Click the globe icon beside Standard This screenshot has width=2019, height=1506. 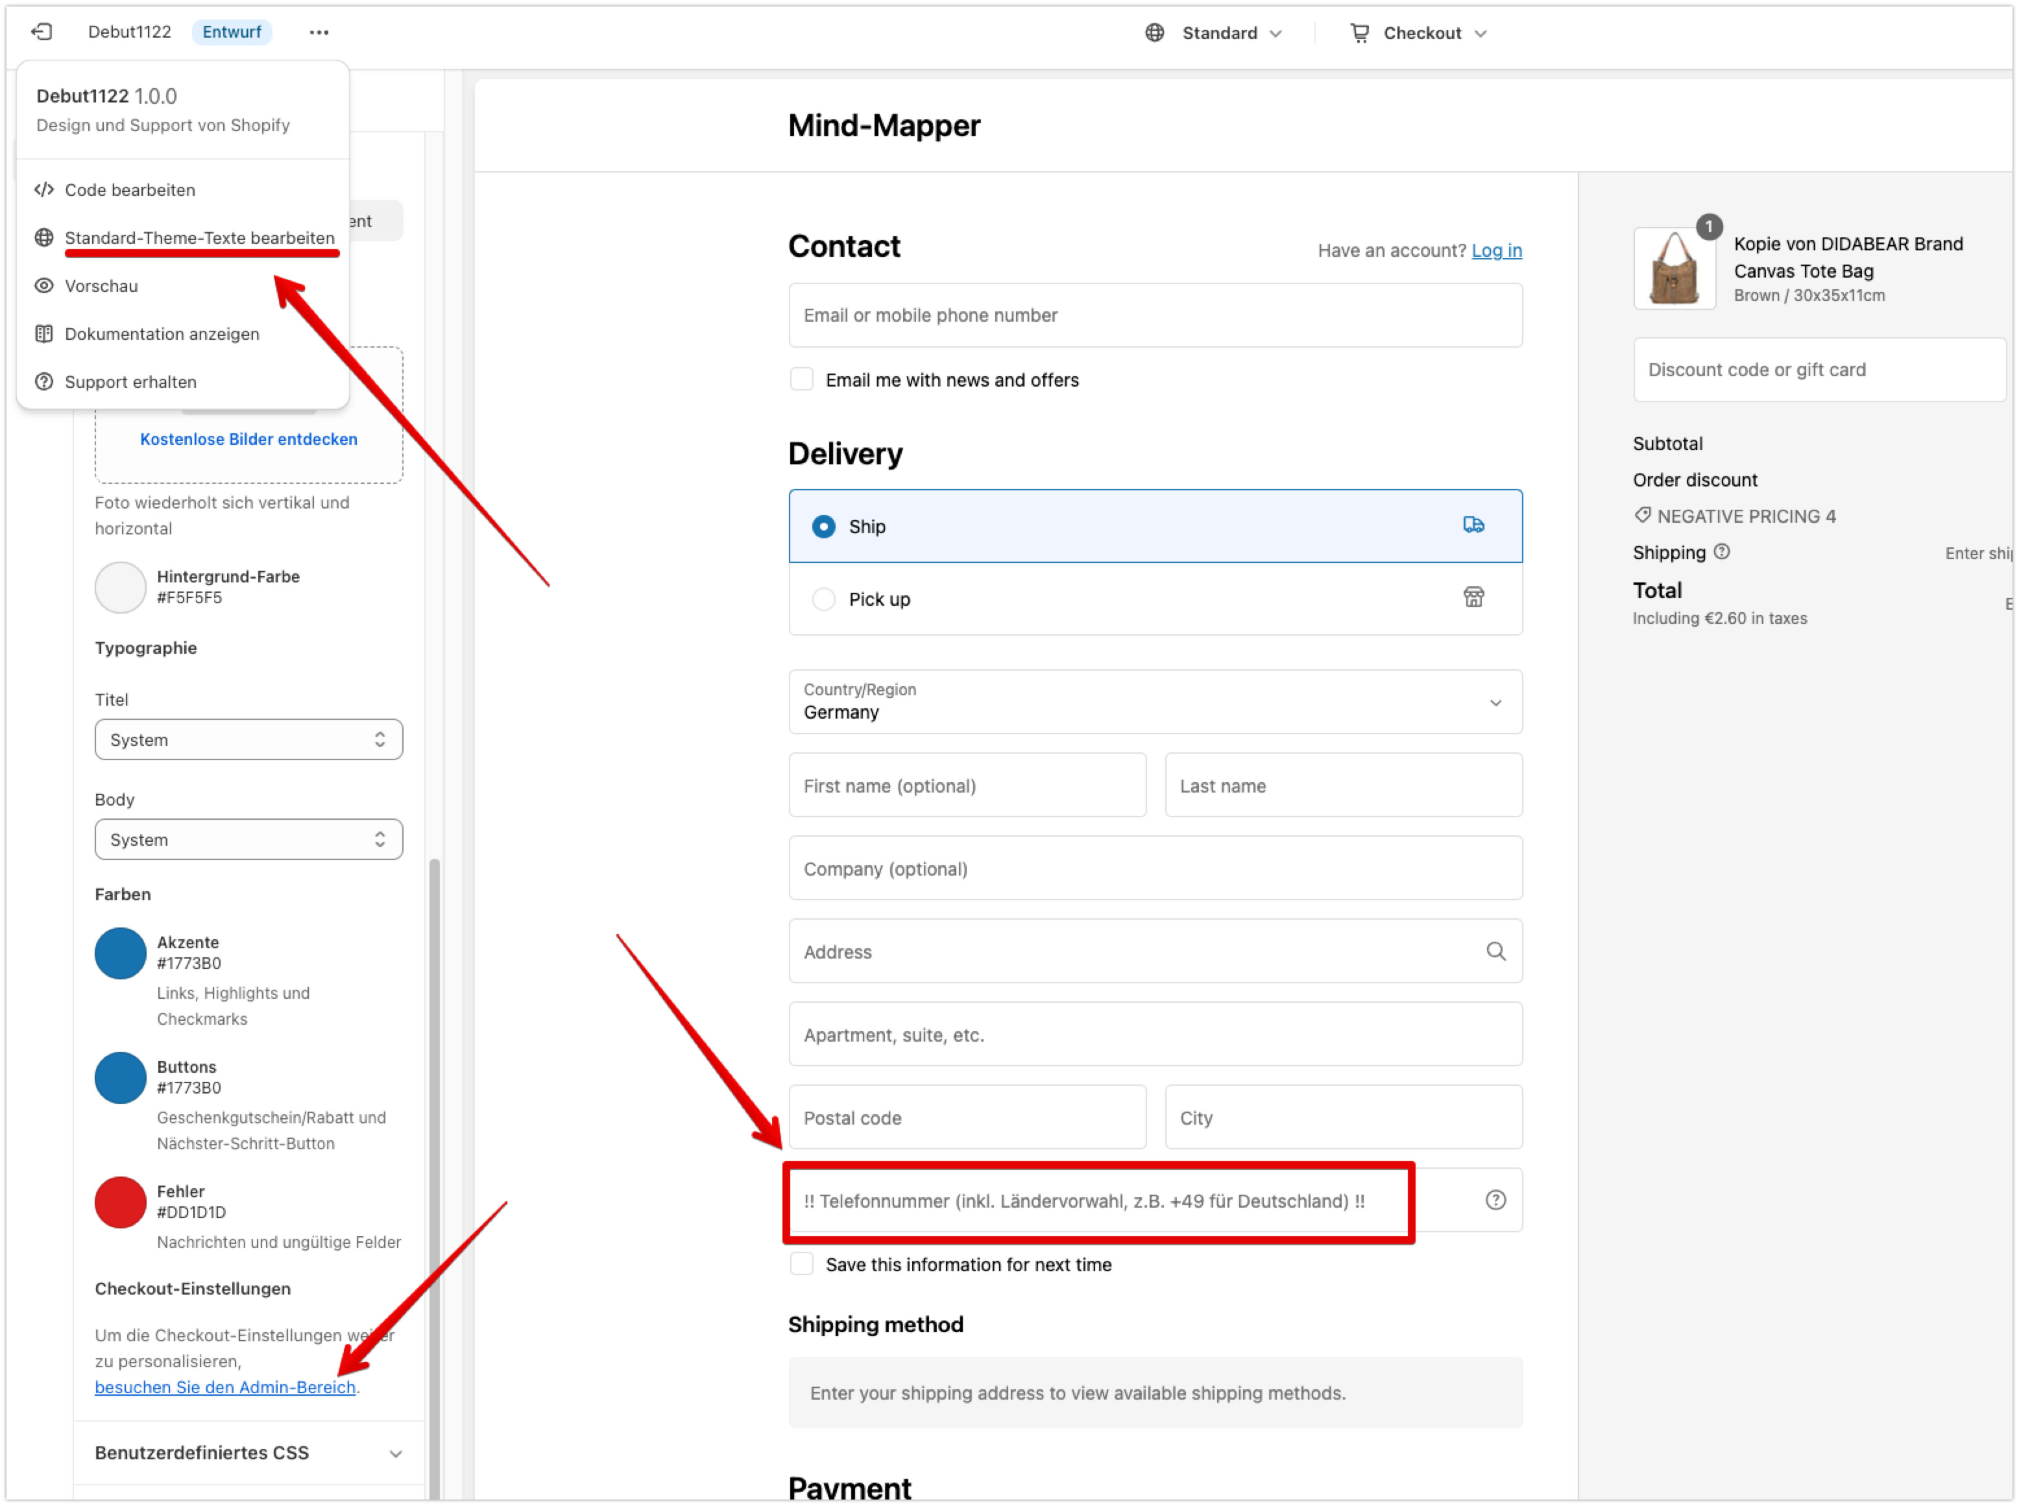point(1154,33)
